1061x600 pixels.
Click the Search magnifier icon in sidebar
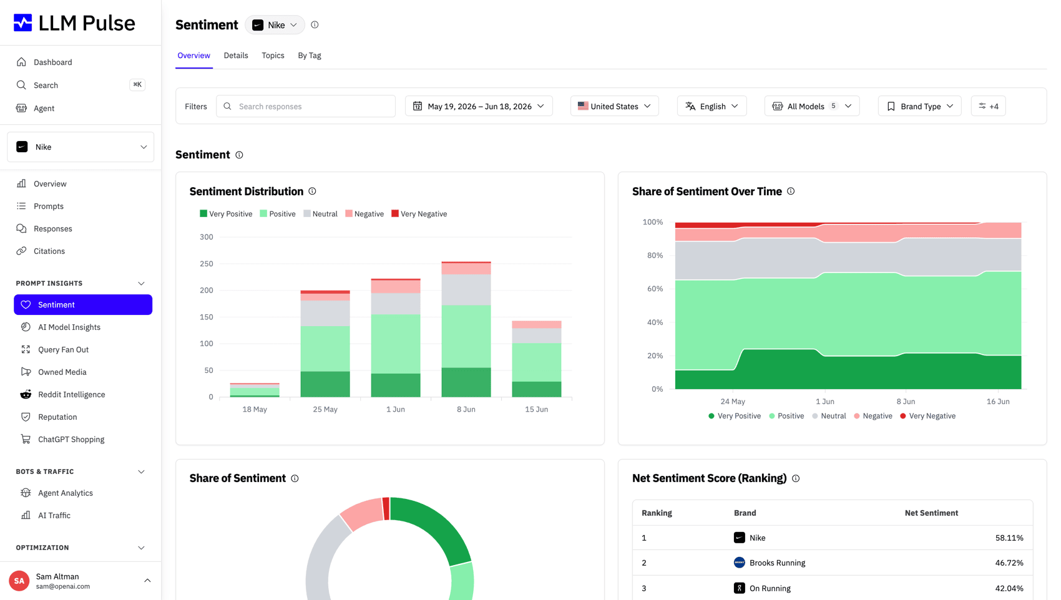[x=21, y=85]
